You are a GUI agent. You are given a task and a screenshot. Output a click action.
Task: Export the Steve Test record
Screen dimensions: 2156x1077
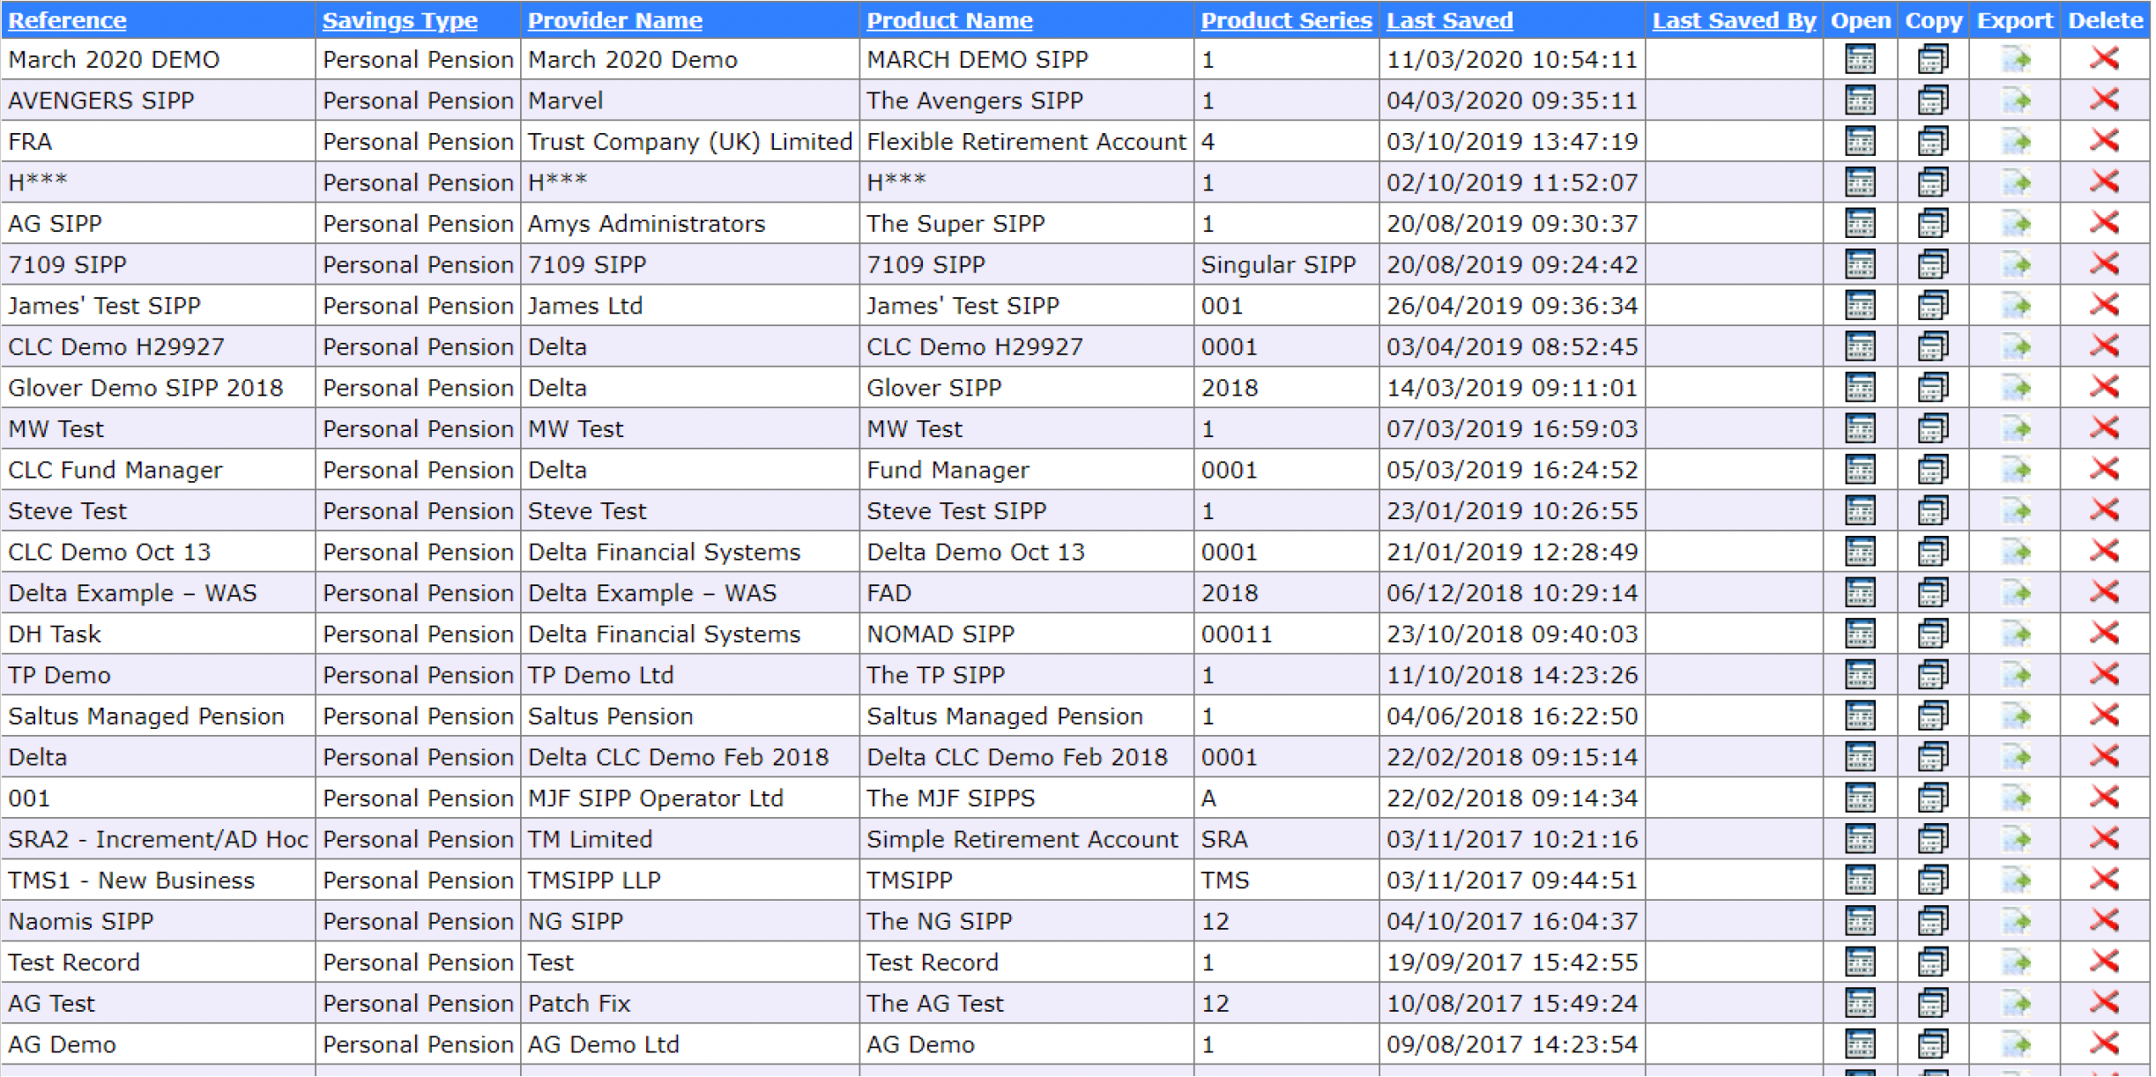click(x=2015, y=510)
